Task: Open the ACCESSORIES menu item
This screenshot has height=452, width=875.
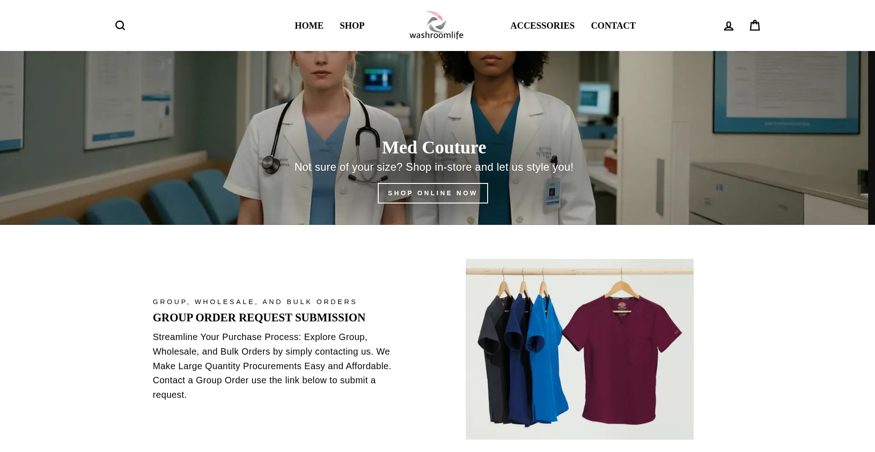Action: click(542, 25)
